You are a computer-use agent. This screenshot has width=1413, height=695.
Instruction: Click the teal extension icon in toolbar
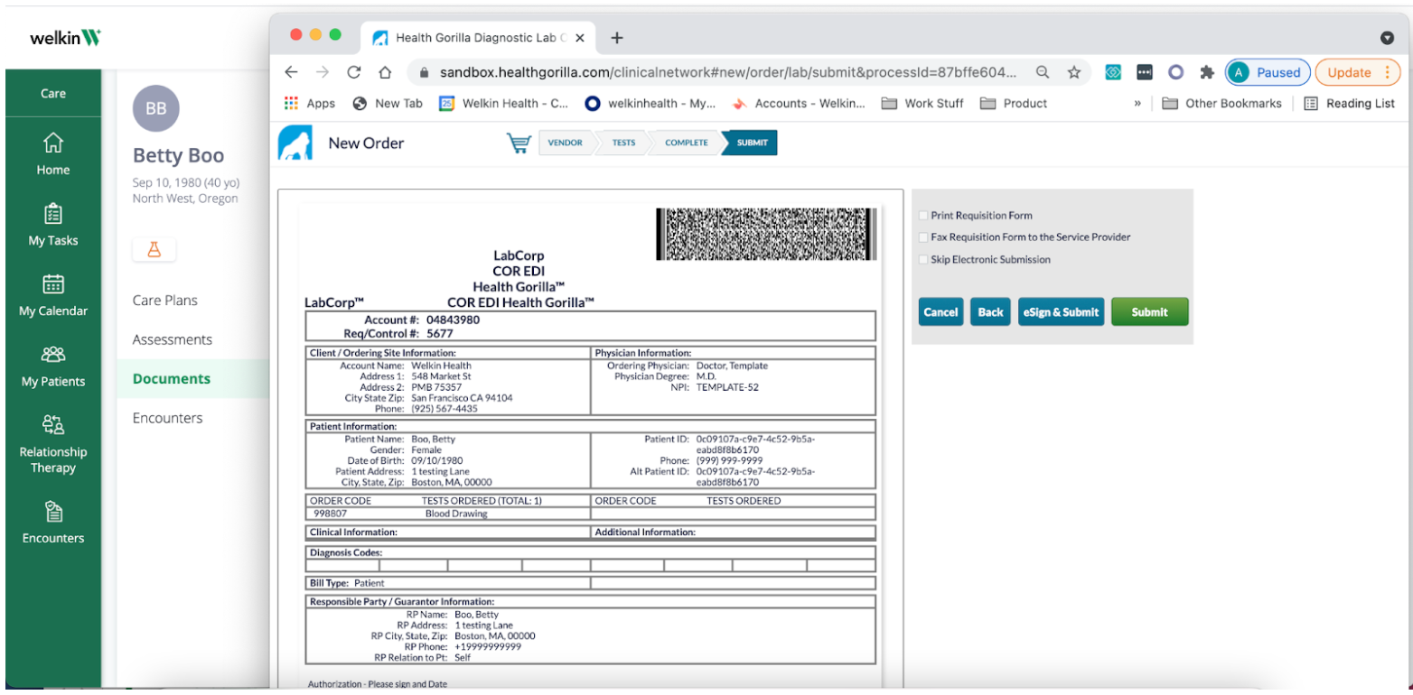(1113, 72)
